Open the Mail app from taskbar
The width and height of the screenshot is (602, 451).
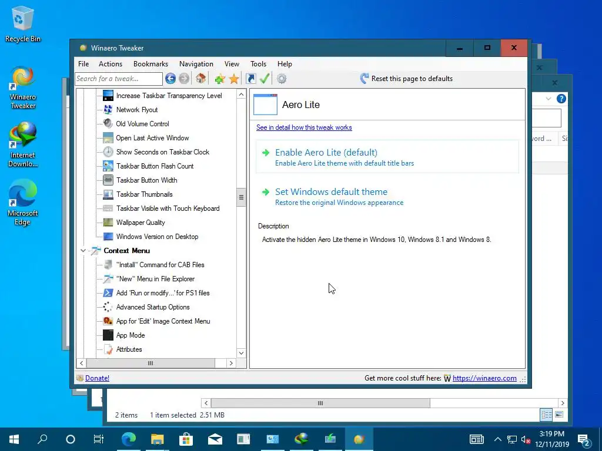(215, 439)
